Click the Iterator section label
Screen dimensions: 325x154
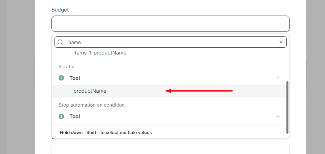click(67, 67)
